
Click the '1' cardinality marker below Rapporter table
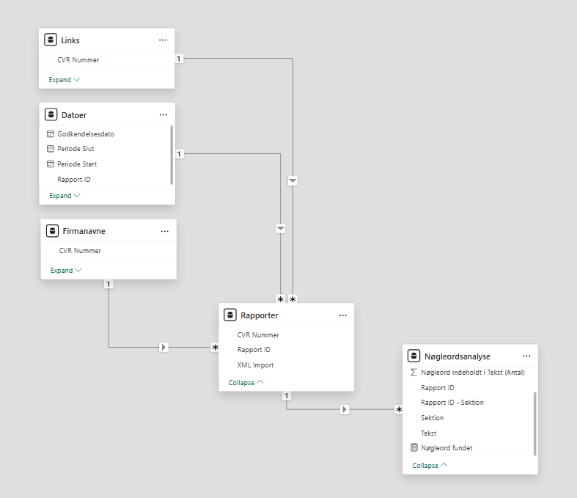click(286, 396)
